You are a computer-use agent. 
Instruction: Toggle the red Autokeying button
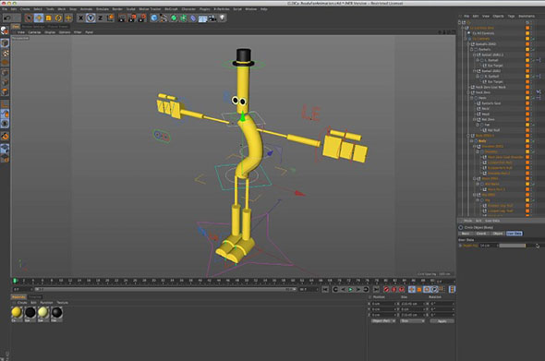click(x=394, y=289)
